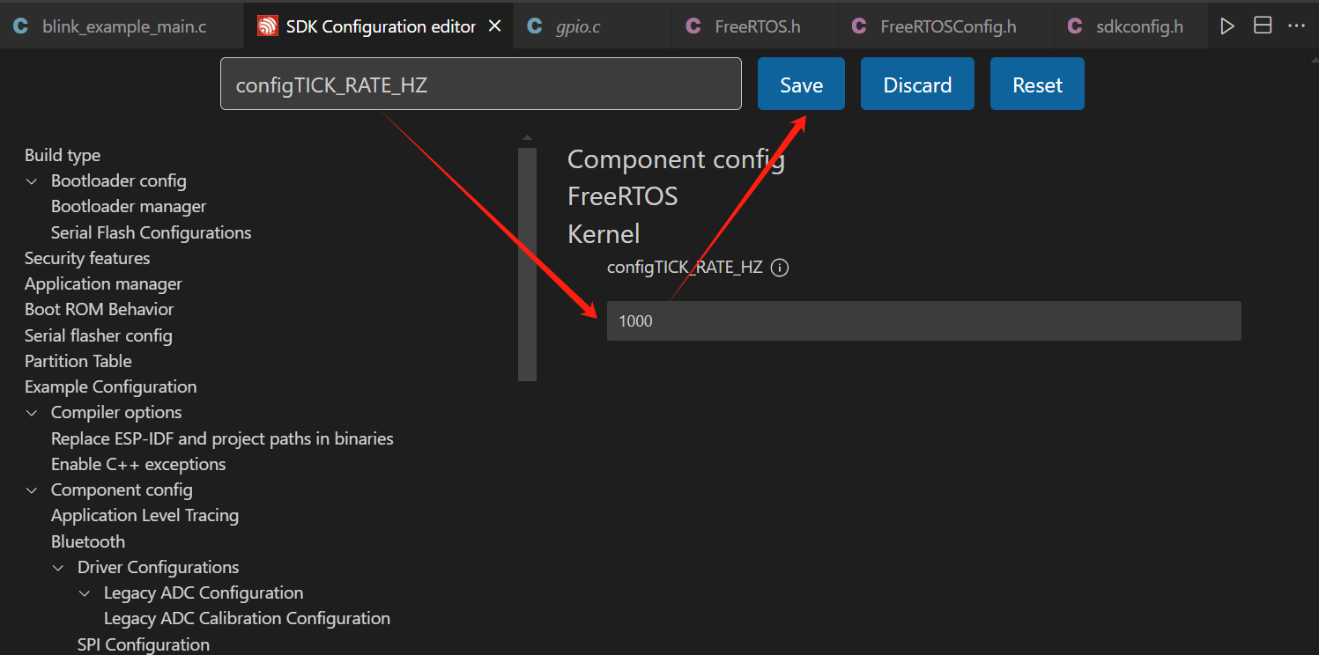Select Legacy ADC Calibration Configuration

click(247, 618)
